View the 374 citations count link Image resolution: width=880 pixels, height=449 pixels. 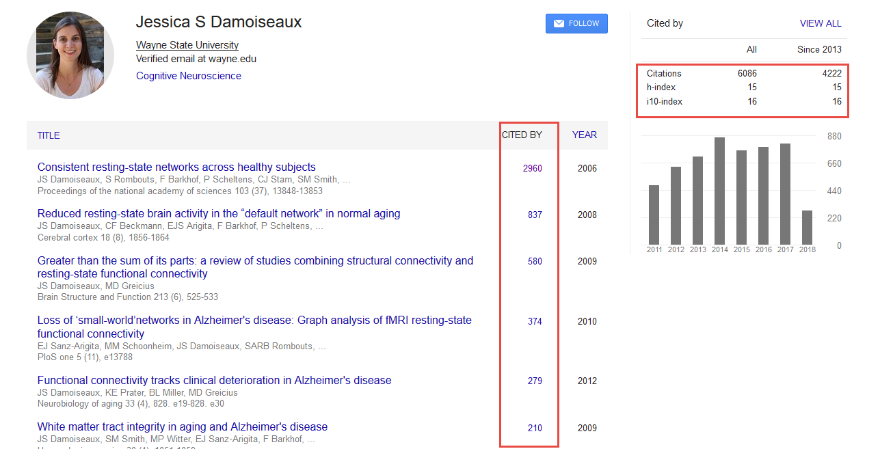(535, 321)
